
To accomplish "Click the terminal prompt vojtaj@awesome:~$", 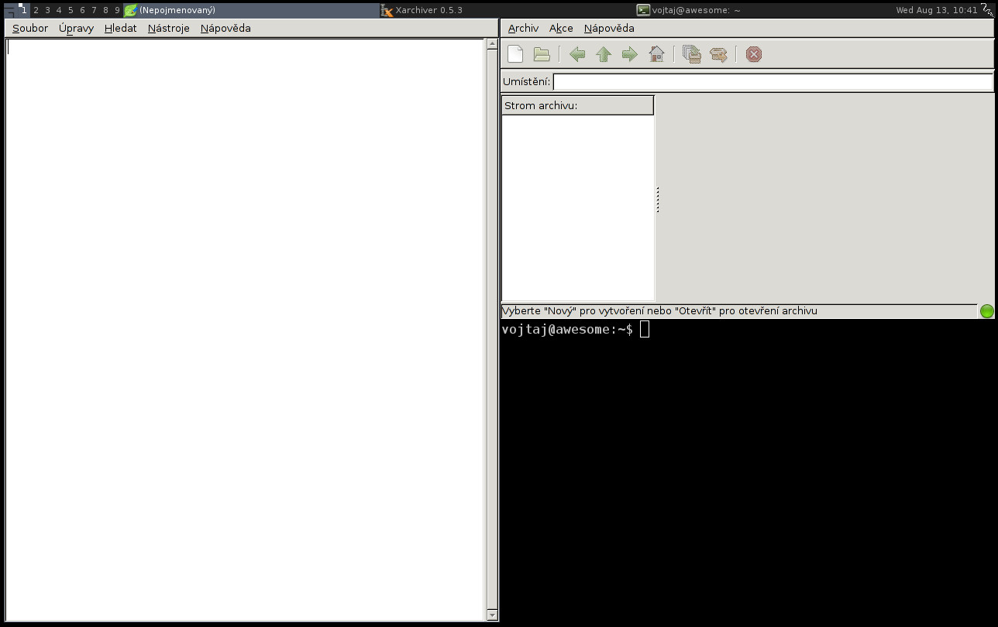I will [567, 330].
